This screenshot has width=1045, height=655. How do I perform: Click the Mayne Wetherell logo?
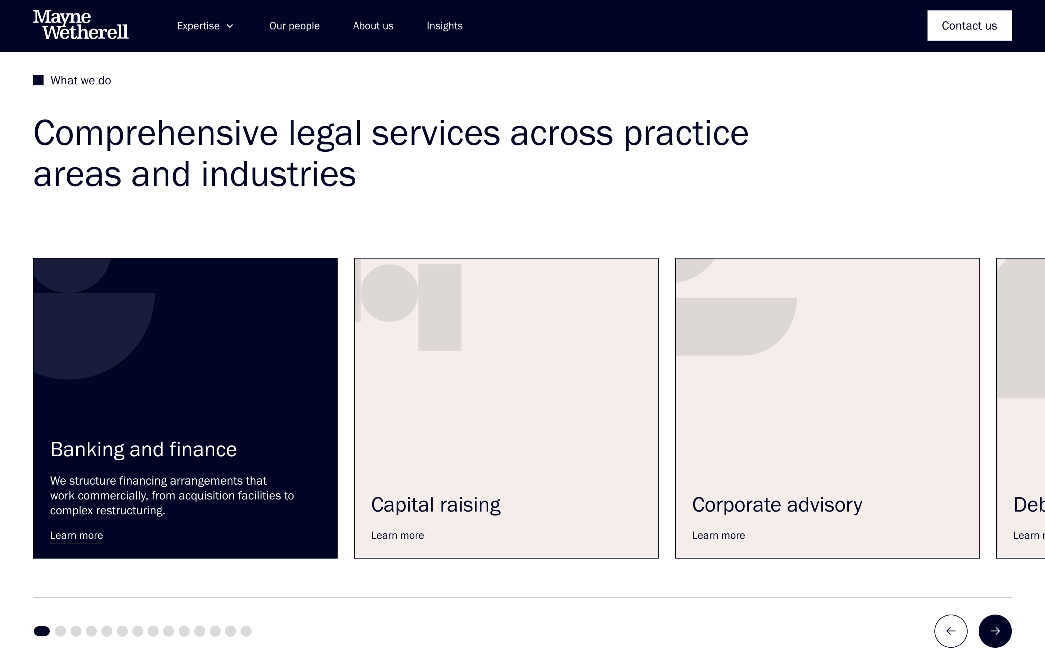[x=81, y=25]
